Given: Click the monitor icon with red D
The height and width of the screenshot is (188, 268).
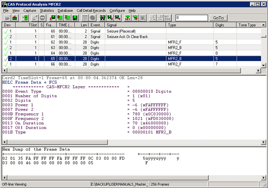Looking at the screenshot, I should 60,18.
